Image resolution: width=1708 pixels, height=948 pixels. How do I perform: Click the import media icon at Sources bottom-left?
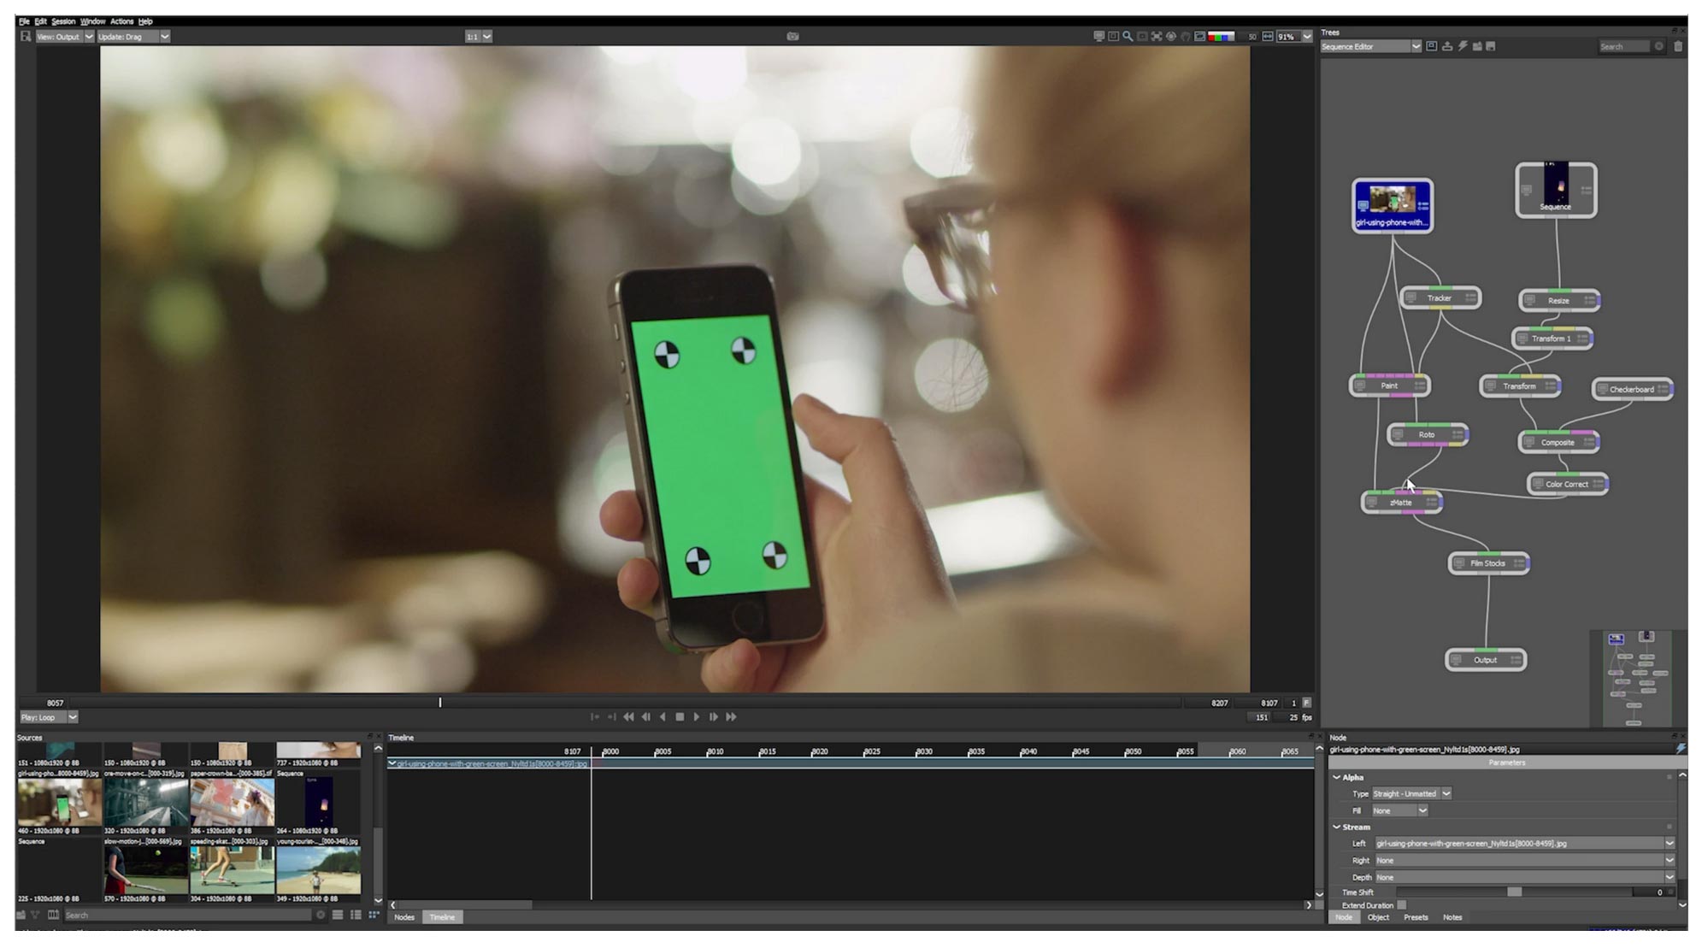(21, 915)
